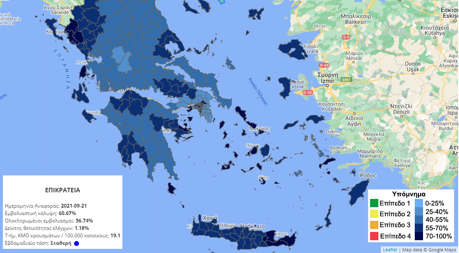
Task: Click the 25-40% legend swatch
Action: tap(419, 211)
